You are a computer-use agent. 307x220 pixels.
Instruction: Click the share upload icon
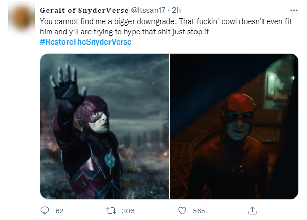(252, 211)
